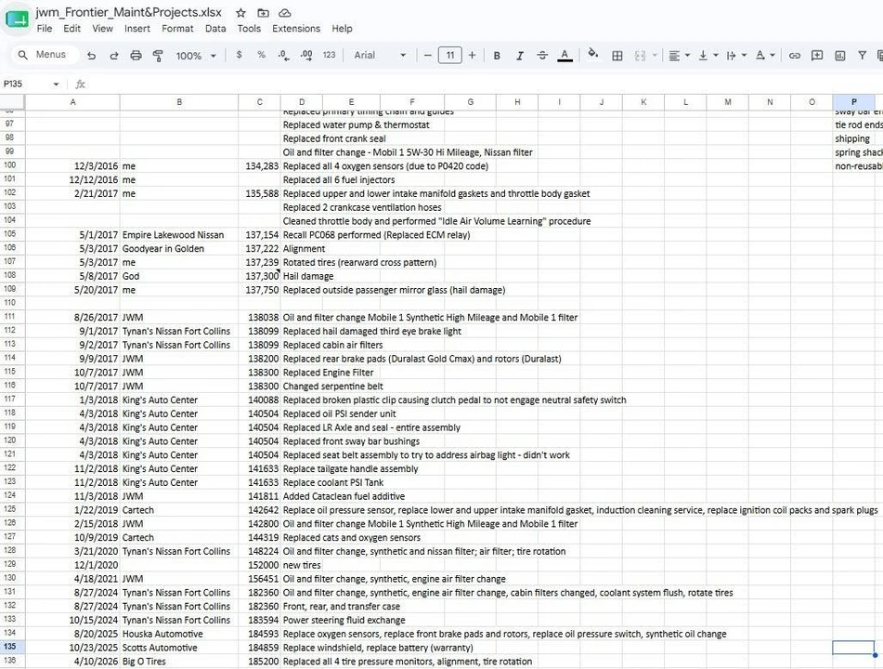Viewport: 883px width, 669px height.
Task: Format as currency with dollar icon
Action: 240,55
